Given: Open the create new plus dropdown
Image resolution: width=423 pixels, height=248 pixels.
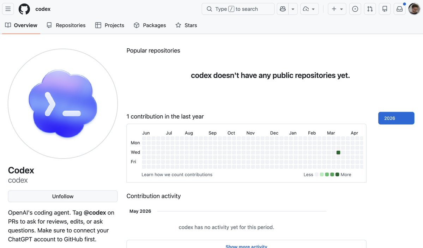Looking at the screenshot, I should [x=337, y=9].
